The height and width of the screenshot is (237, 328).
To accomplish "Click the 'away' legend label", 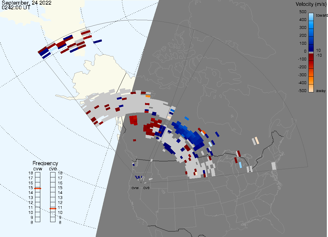I will [x=321, y=91].
